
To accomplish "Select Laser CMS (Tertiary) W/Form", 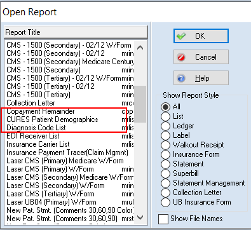I will tap(70, 194).
